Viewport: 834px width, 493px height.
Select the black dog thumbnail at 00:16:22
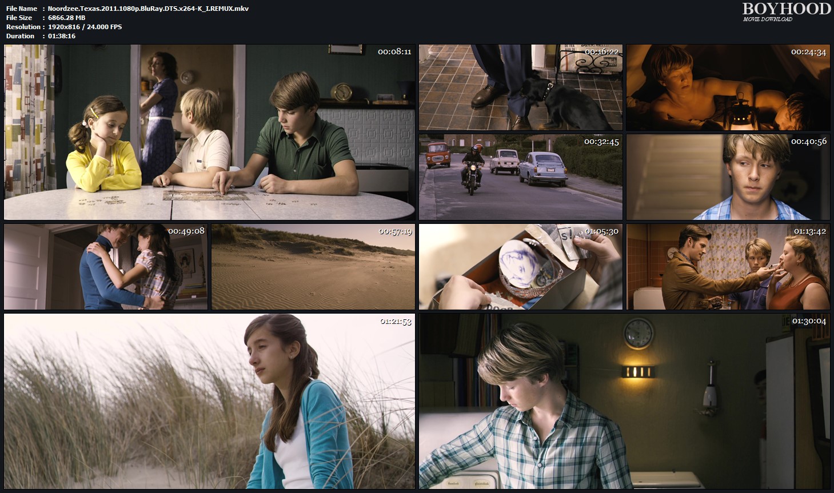520,87
